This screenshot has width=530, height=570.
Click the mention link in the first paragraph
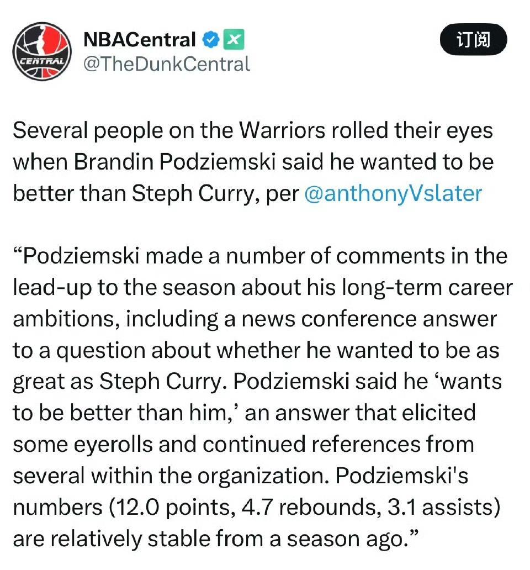coord(395,193)
